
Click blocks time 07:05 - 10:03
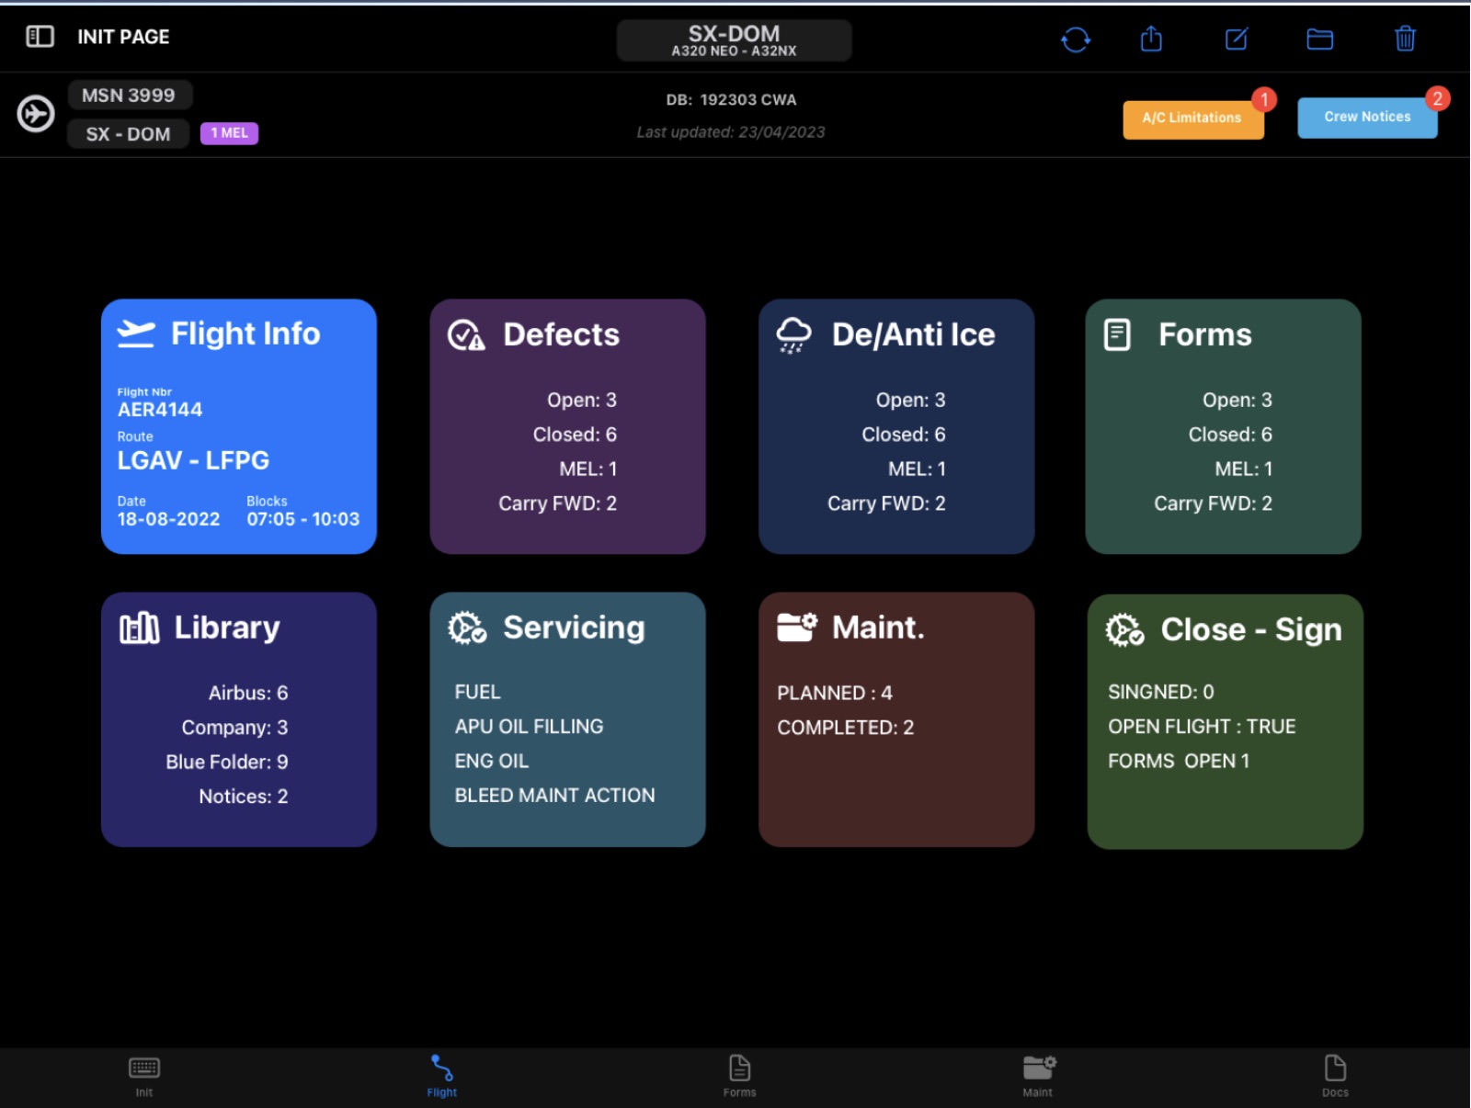click(303, 519)
